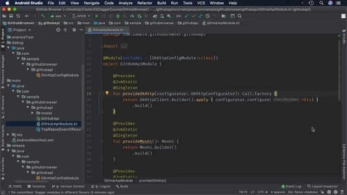This screenshot has width=347, height=195.
Task: Open the VCS menu
Action: tap(201, 3)
